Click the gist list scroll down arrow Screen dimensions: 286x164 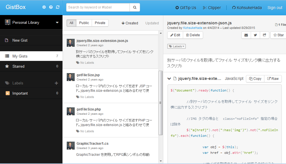pos(161,161)
